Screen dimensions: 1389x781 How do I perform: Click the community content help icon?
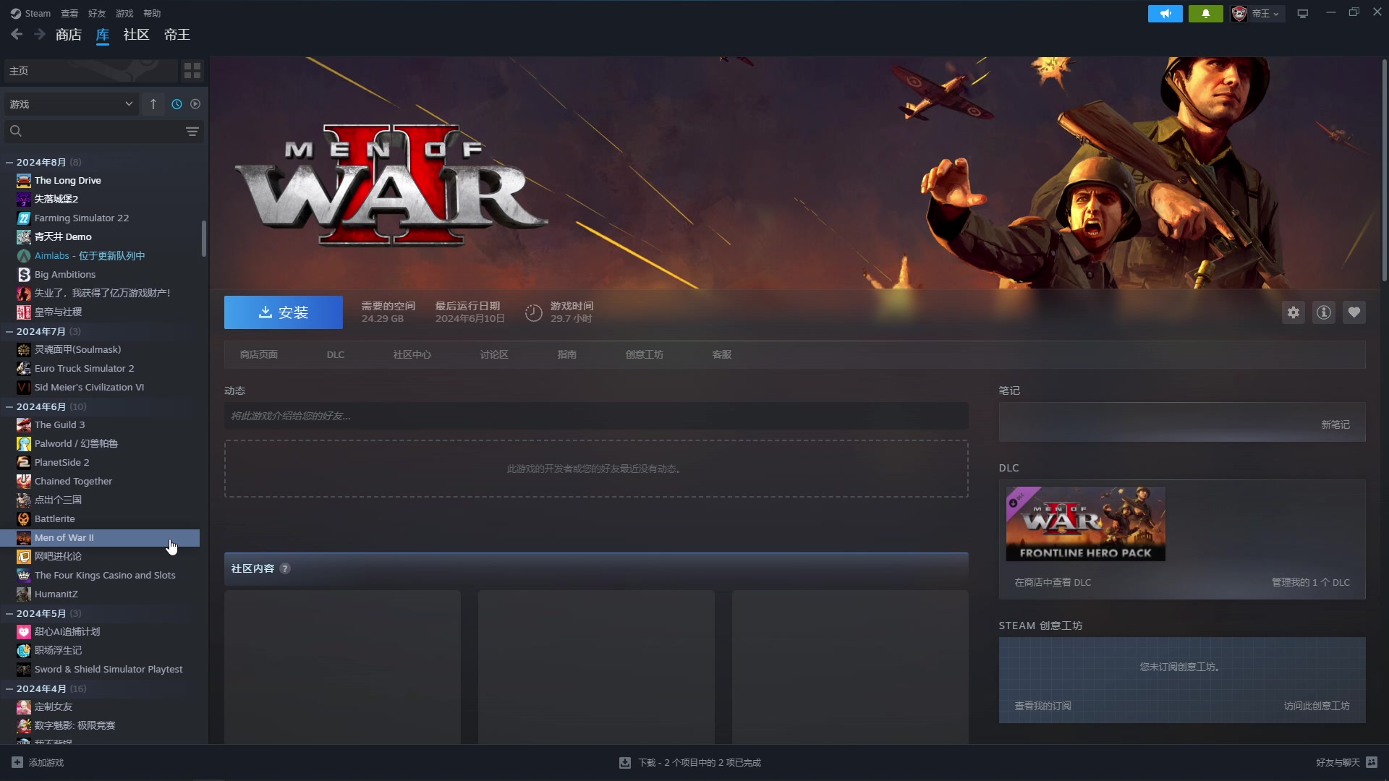[285, 568]
